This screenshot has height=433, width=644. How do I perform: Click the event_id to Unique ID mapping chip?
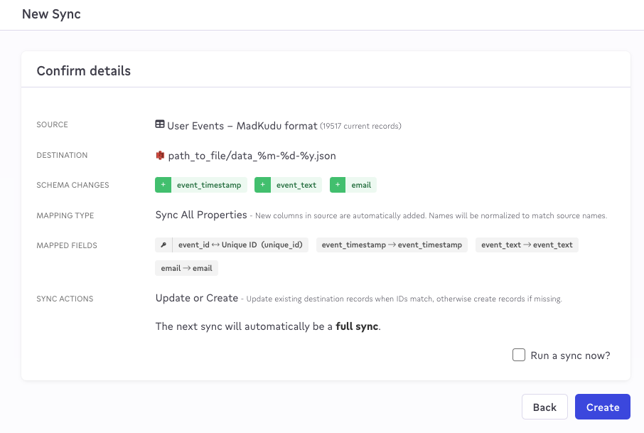tap(232, 245)
